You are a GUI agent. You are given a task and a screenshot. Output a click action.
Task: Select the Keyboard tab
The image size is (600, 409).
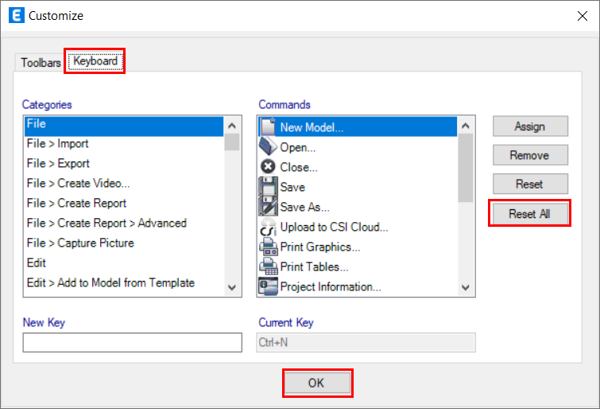[x=95, y=61]
